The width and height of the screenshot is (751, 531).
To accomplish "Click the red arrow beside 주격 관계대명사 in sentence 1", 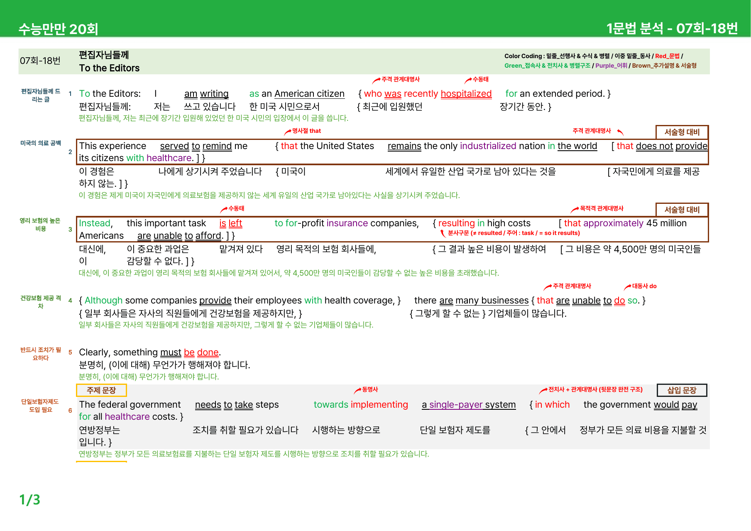I will click(377, 80).
